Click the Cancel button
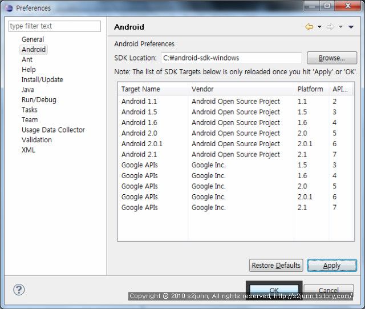Viewport: 365px width, 309px height. click(x=328, y=290)
